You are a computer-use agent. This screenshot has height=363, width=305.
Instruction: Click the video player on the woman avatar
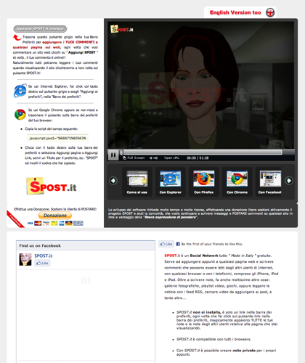(201, 85)
